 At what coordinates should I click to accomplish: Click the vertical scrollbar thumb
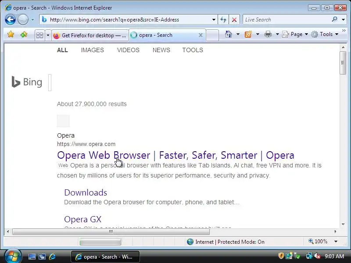343,63
